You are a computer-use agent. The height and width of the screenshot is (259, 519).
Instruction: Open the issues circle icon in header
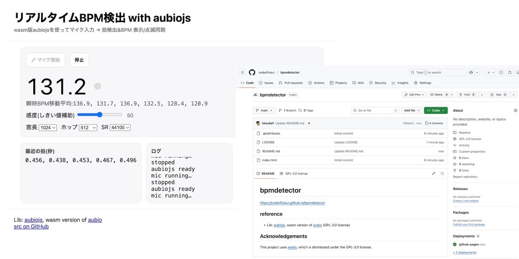pyautogui.click(x=501, y=73)
